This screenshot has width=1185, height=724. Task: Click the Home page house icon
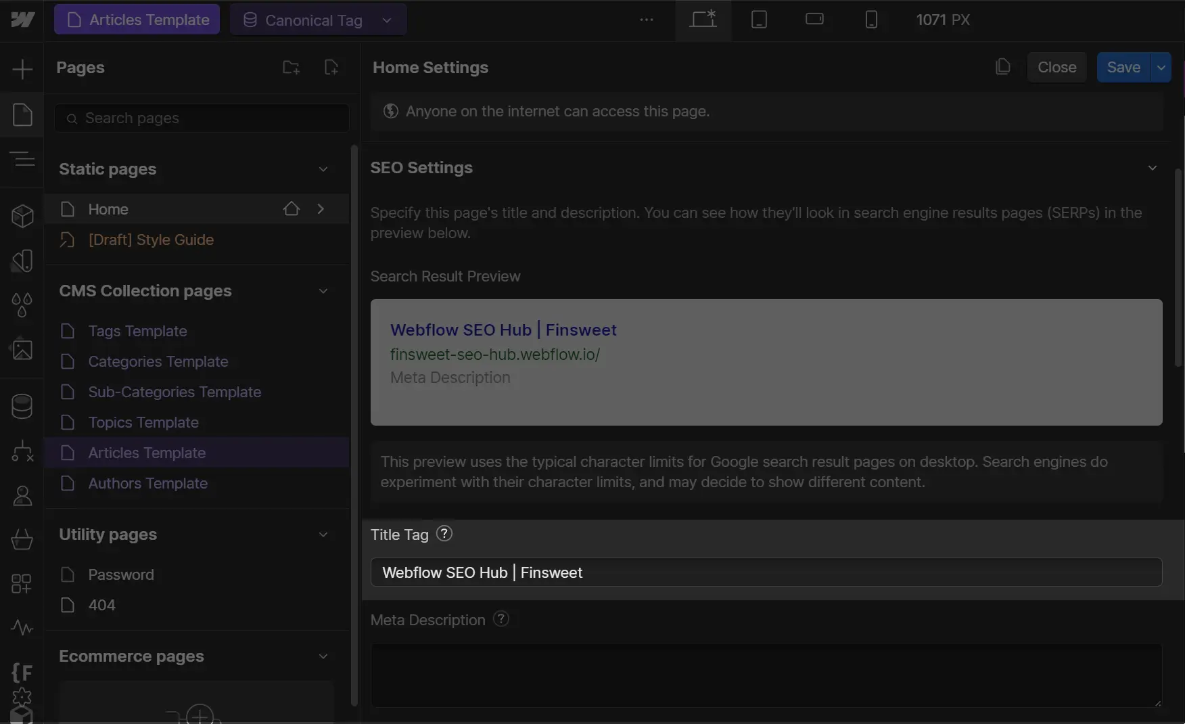pyautogui.click(x=292, y=209)
